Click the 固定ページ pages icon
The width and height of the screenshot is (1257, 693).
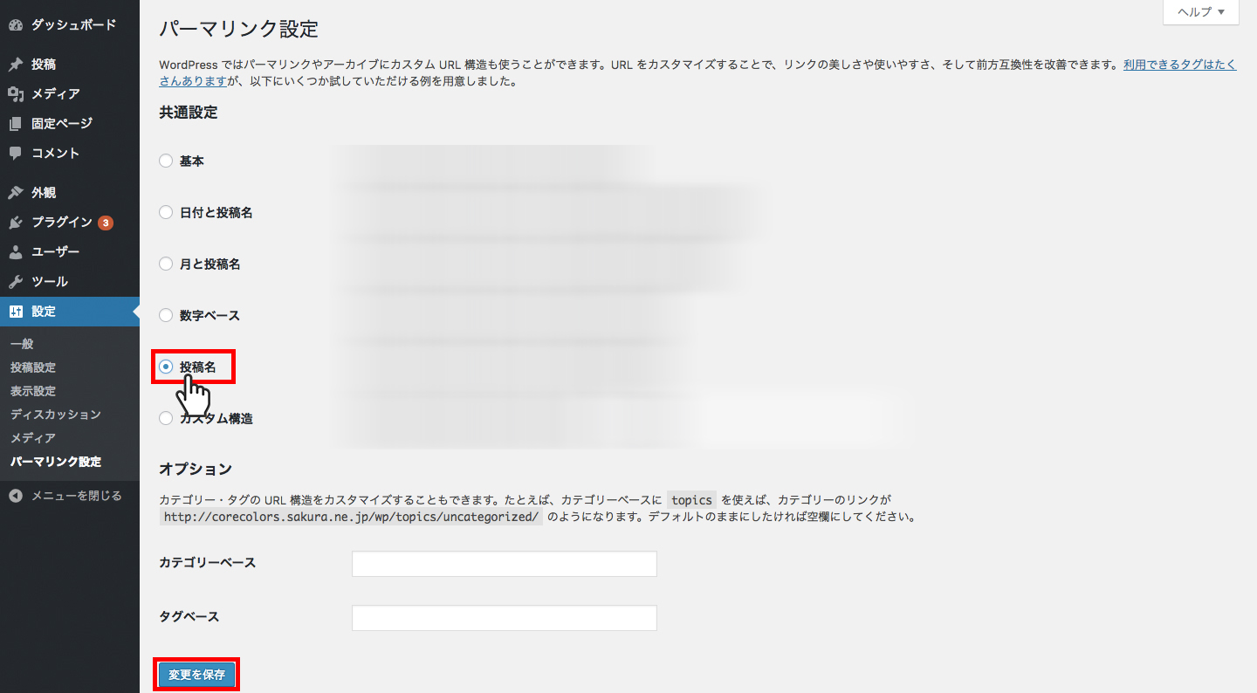tap(16, 124)
